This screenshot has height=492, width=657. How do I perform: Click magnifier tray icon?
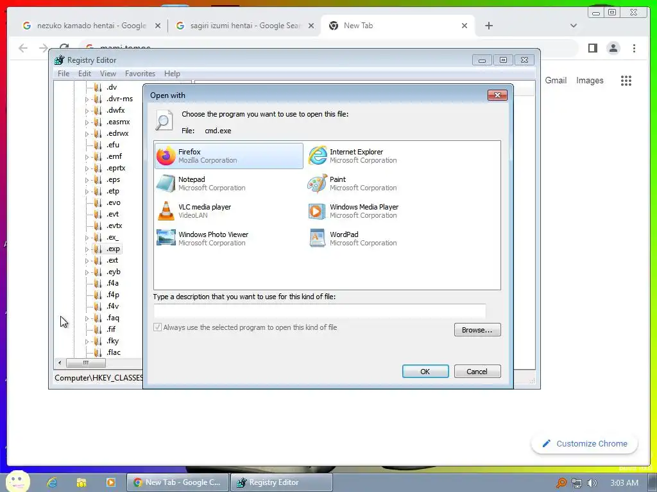coord(561,483)
